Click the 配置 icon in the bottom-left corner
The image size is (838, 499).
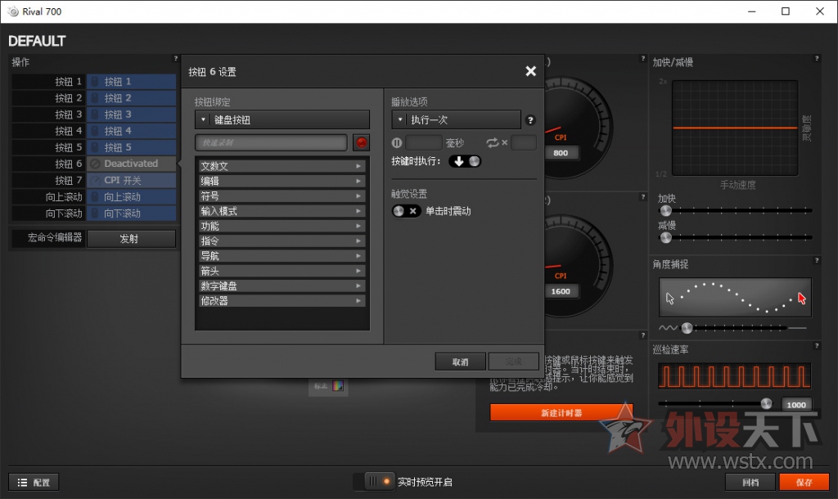[33, 482]
